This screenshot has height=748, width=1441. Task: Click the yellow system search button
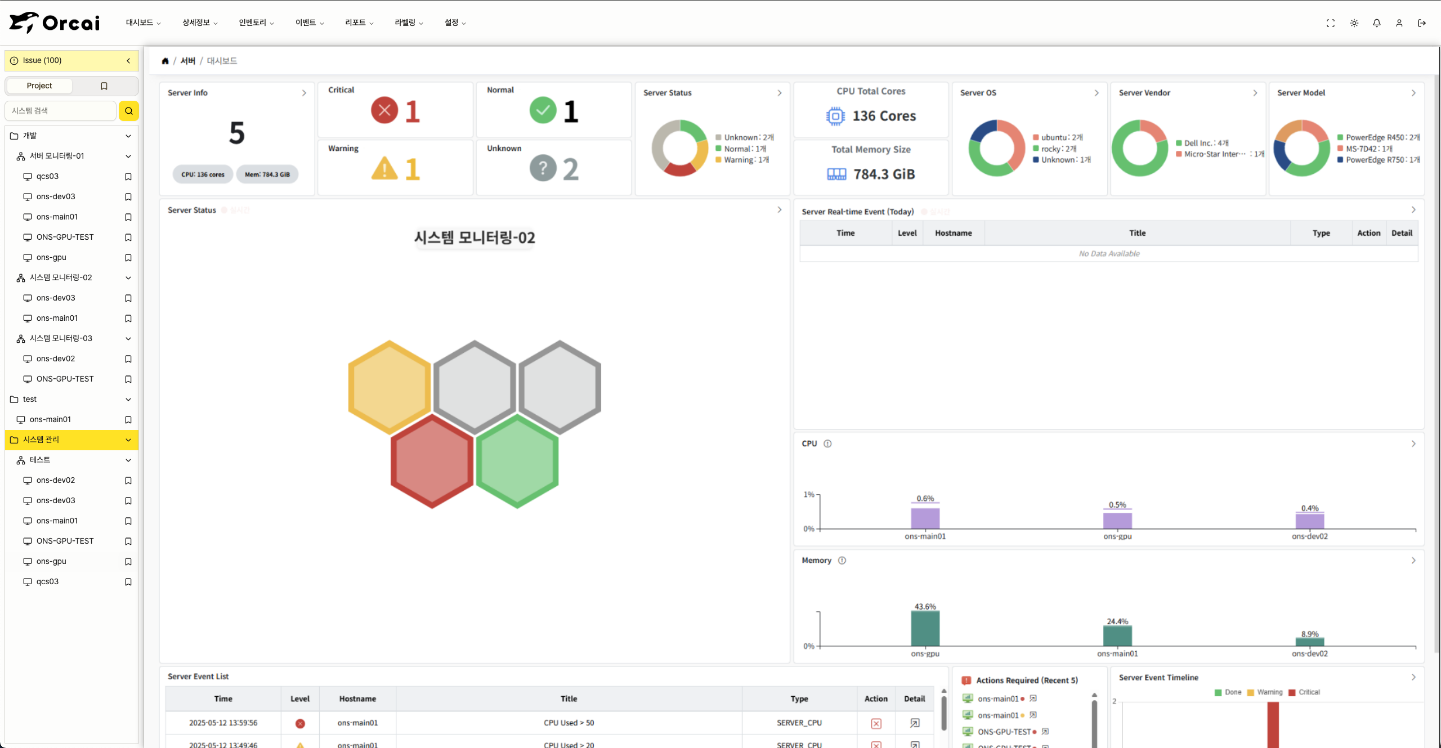tap(128, 111)
